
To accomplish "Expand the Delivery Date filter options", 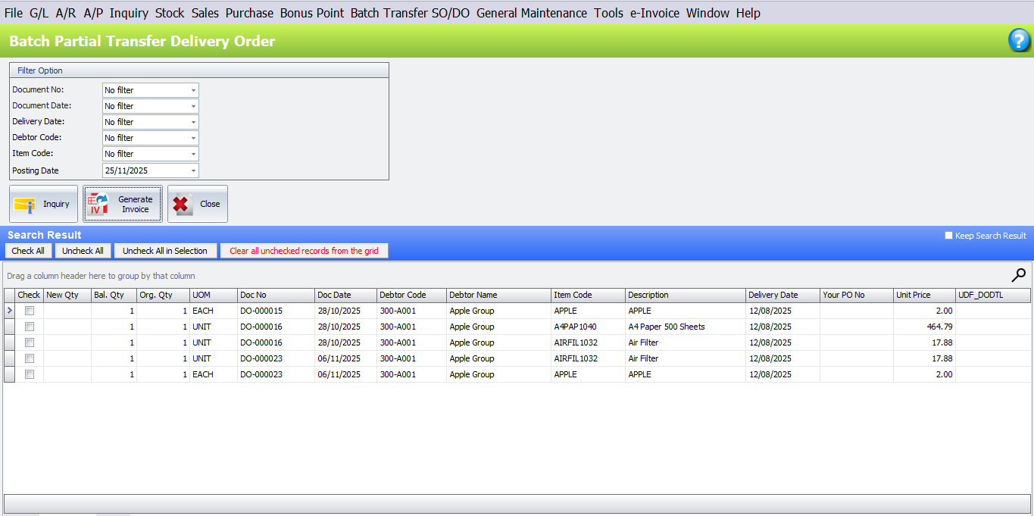I will [x=192, y=121].
